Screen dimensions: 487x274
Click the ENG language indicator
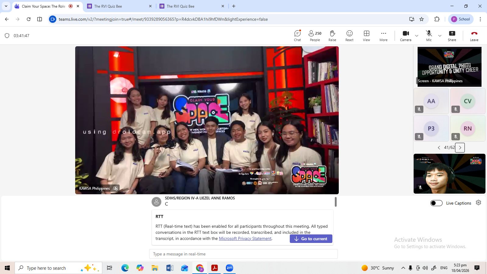coord(444,268)
